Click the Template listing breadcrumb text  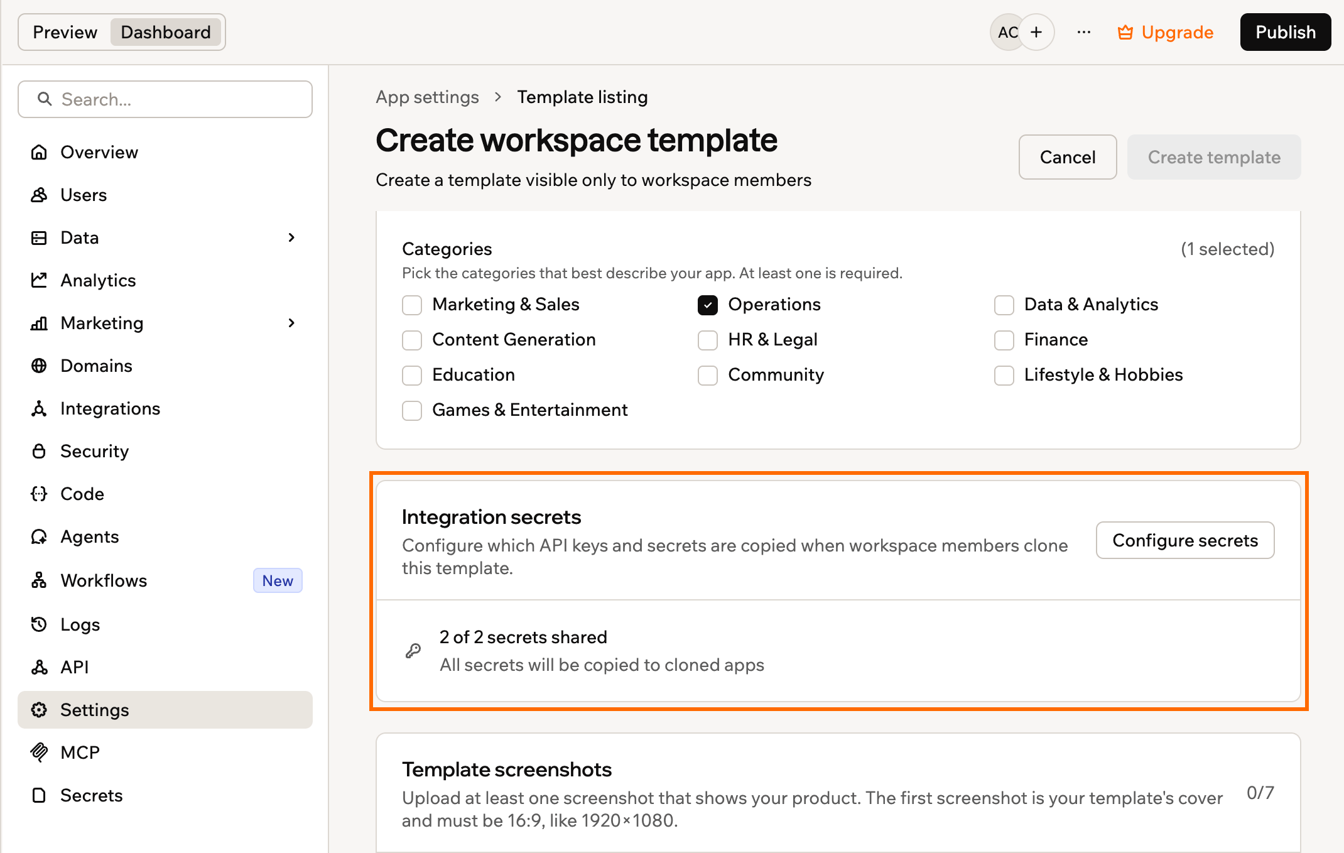[x=582, y=97]
